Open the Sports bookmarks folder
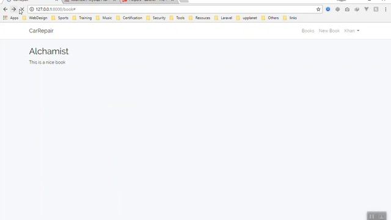Image resolution: width=391 pixels, height=220 pixels. tap(60, 18)
